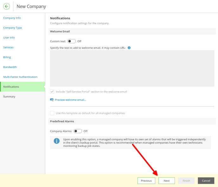Screen dimensions: 218x187
Task: Click the blue info icon in alarms note
Action: 57,141
